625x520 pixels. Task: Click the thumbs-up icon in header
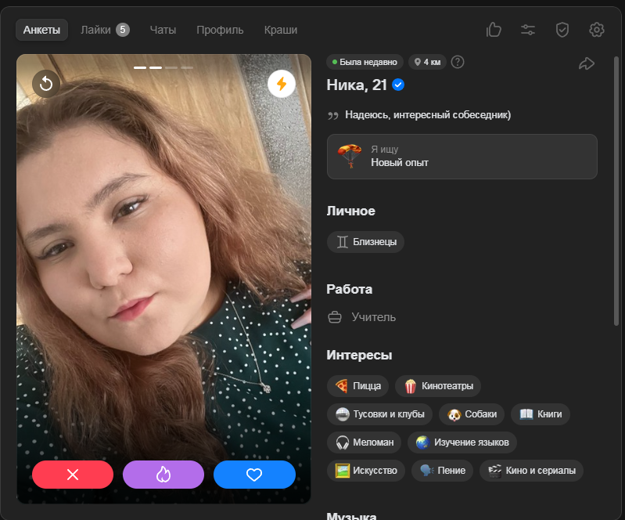click(x=494, y=30)
